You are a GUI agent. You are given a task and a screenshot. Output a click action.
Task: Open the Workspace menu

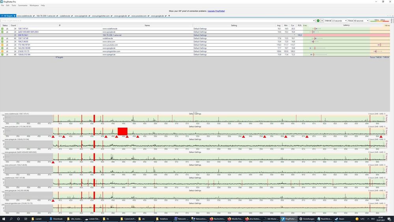coord(34,5)
